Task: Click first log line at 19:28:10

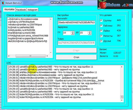Action: click(x=50, y=67)
